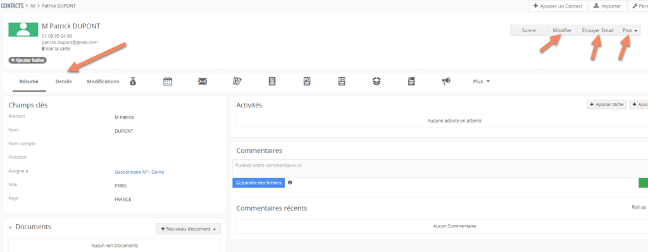Click the Ajouter tâche button
This screenshot has height=252, width=648.
pyautogui.click(x=607, y=105)
